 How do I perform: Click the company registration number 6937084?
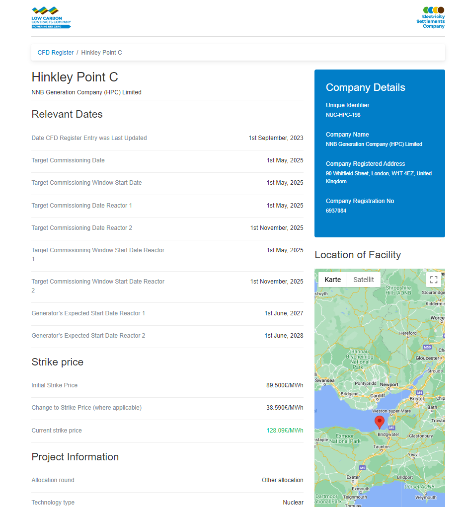pos(336,211)
